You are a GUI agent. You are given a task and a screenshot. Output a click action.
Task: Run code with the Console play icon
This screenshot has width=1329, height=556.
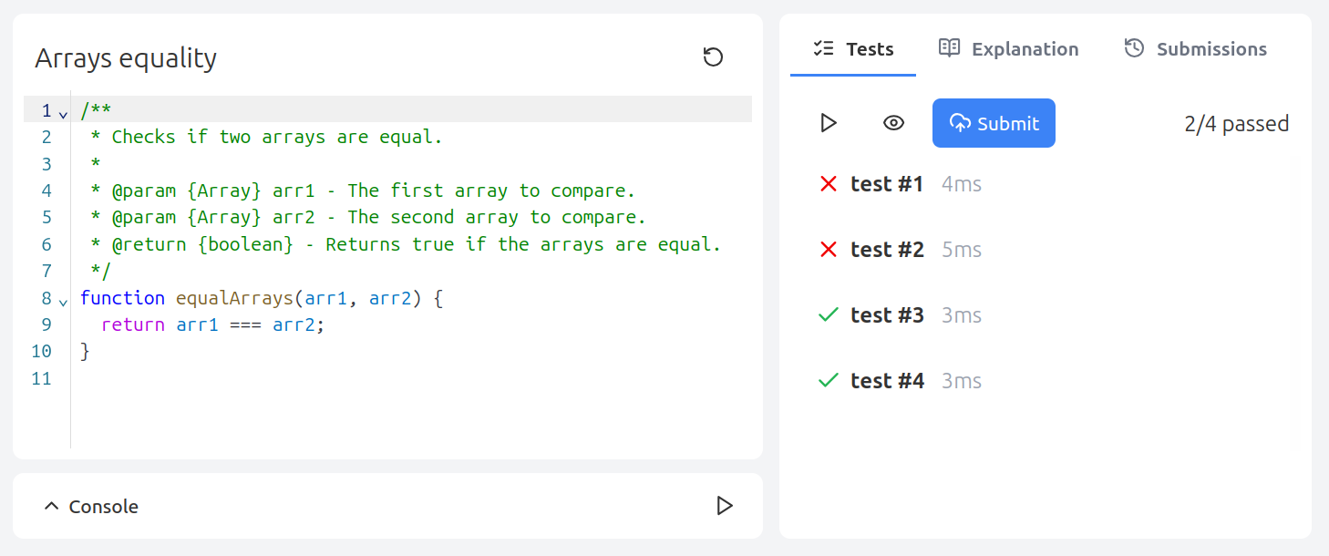point(725,506)
